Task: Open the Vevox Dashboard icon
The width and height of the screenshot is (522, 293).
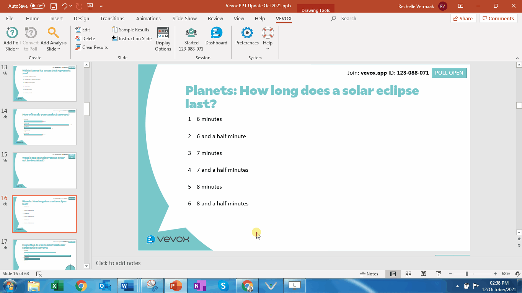Action: point(216,33)
